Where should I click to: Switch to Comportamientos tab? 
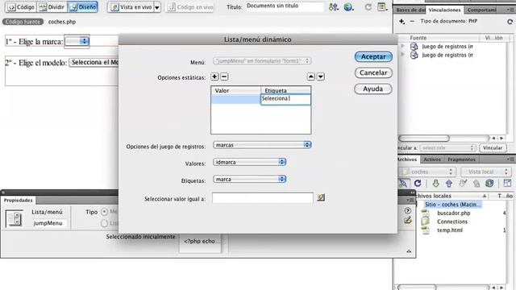click(x=481, y=10)
